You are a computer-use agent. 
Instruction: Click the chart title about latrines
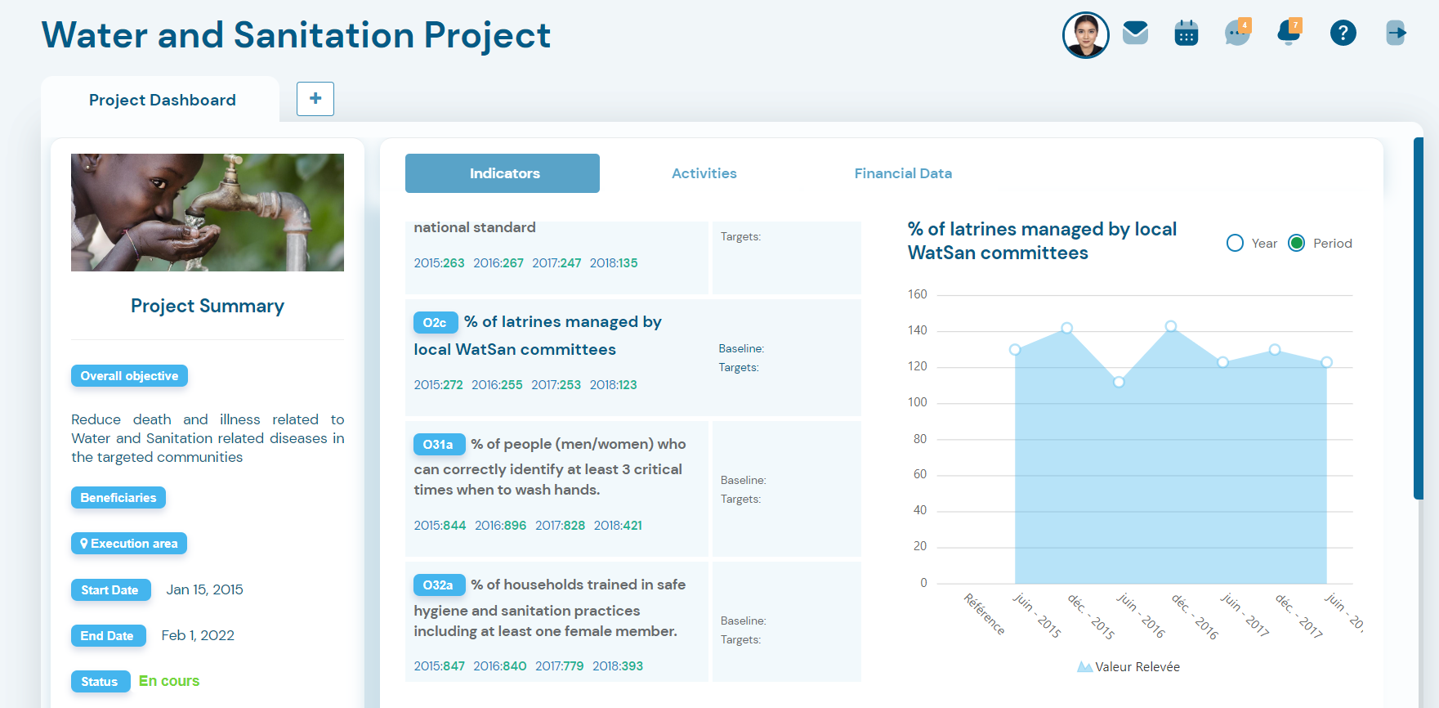point(1042,241)
